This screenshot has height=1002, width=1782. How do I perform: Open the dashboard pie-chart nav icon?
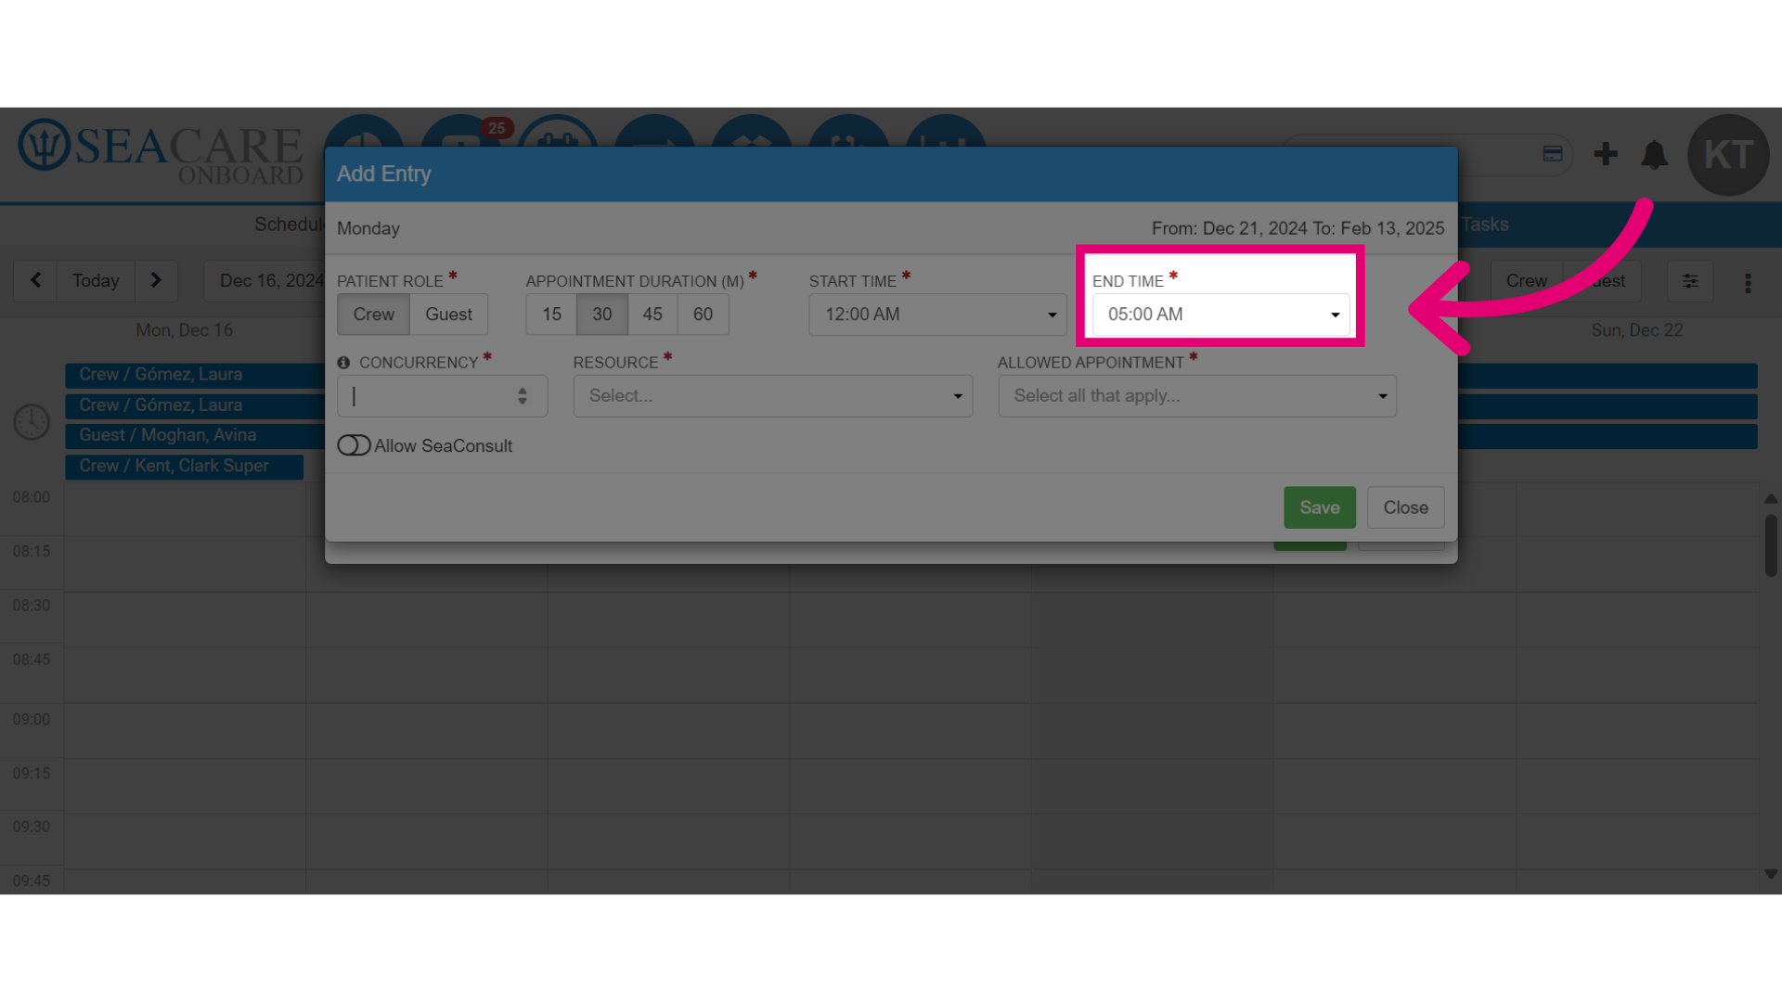[364, 132]
